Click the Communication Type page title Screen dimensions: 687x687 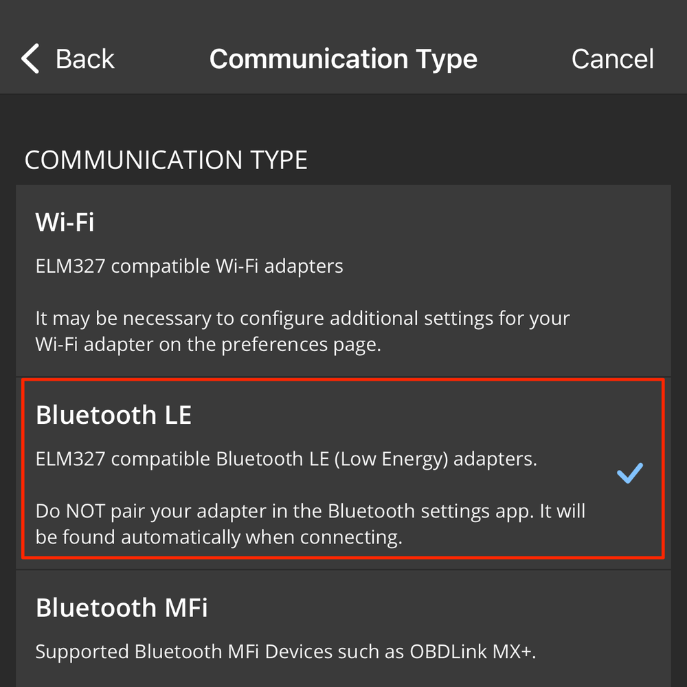343,59
